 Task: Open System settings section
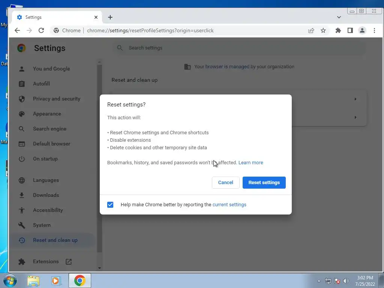[42, 225]
